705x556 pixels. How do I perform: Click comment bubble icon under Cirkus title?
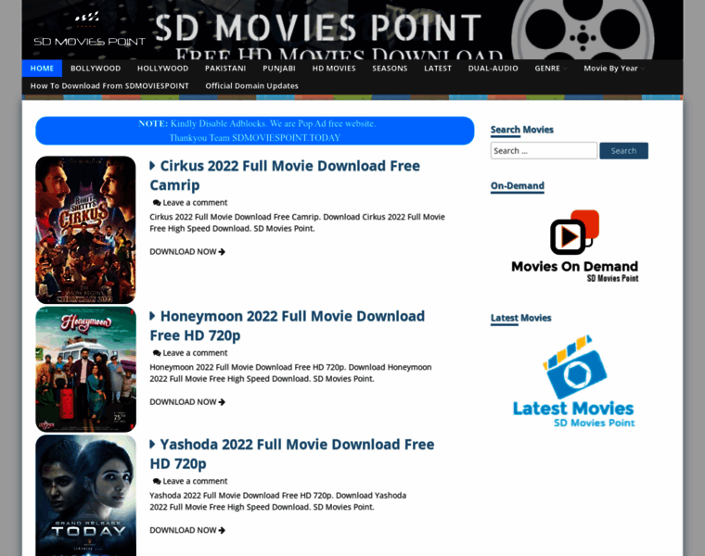click(157, 203)
